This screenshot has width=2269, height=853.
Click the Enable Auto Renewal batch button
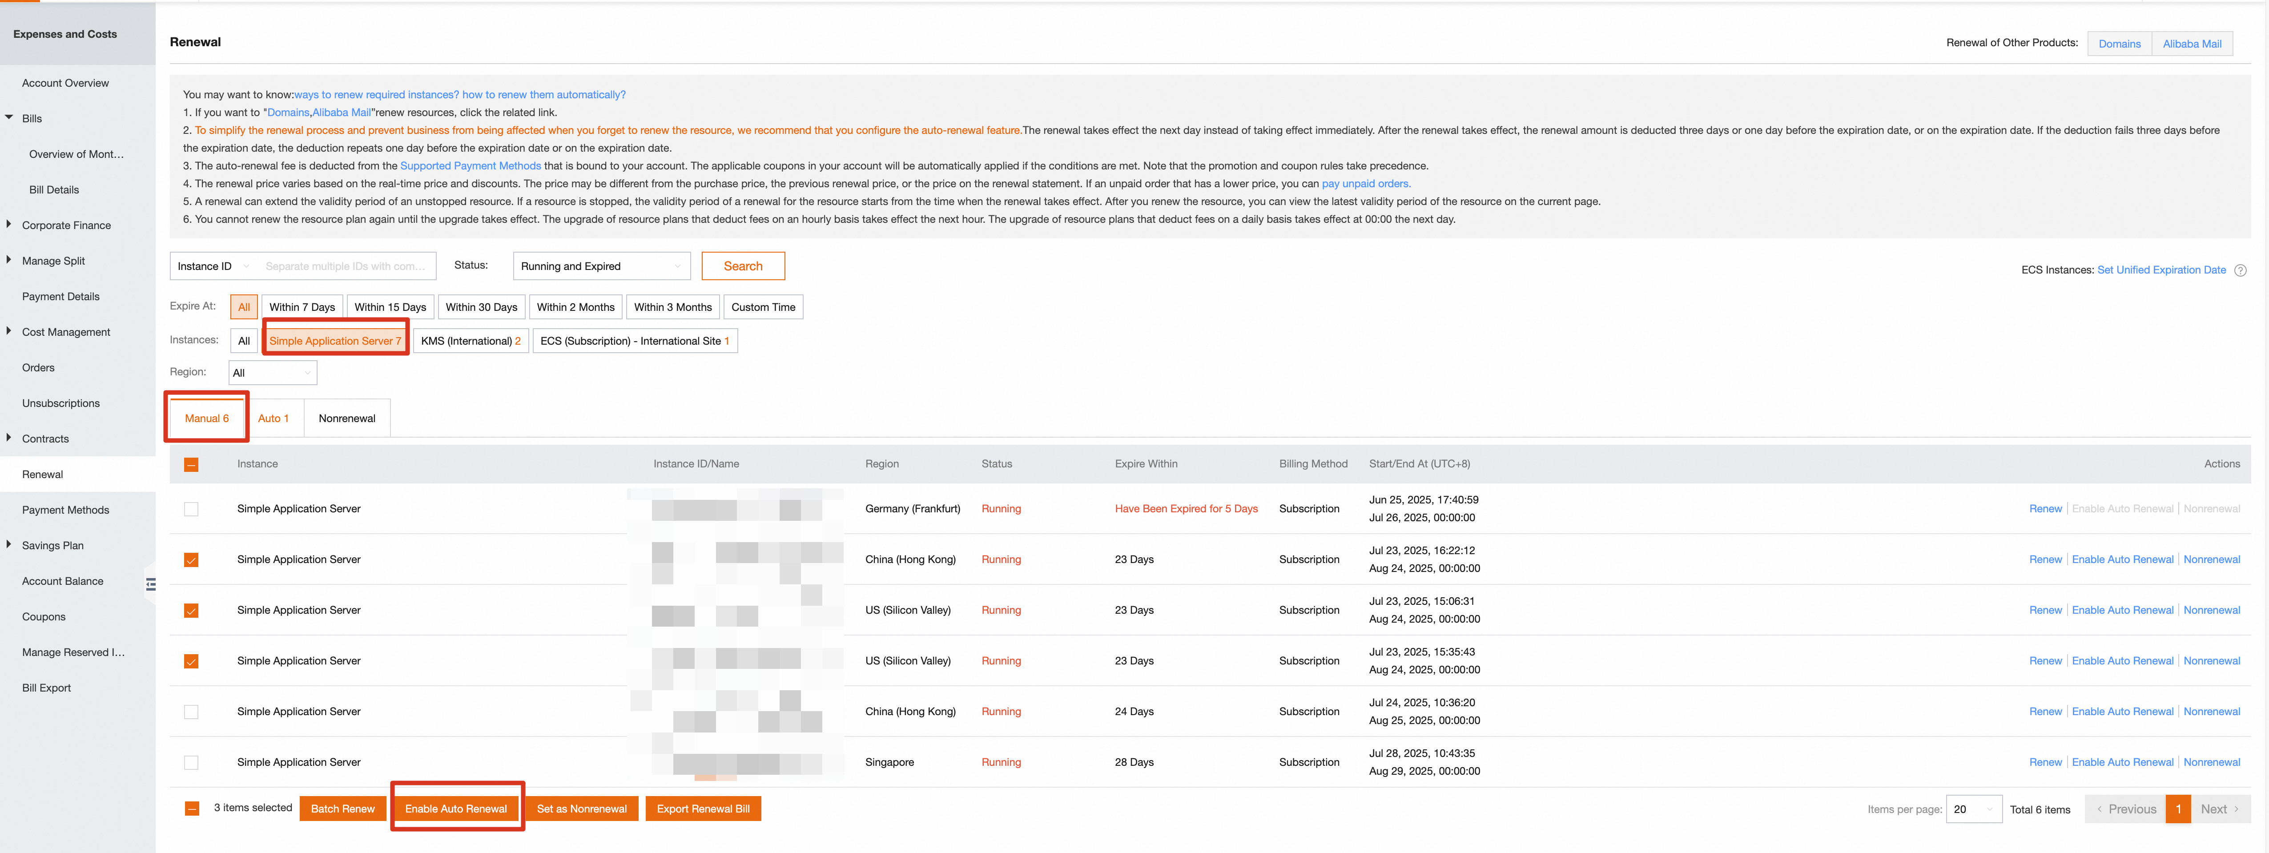click(455, 809)
